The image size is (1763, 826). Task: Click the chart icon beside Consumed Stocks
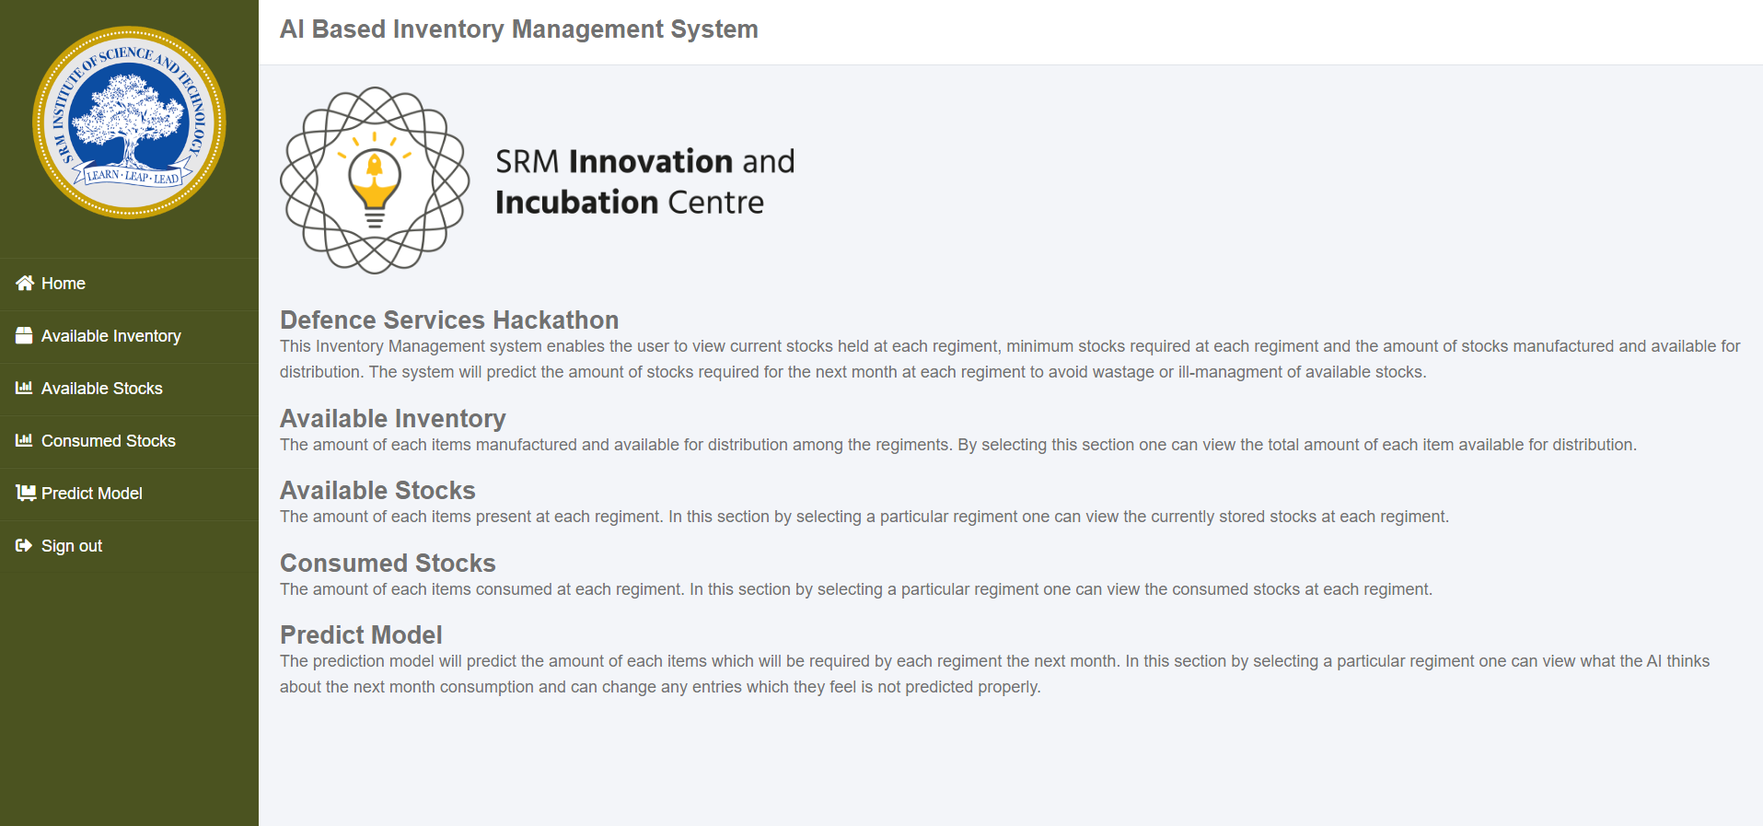click(x=24, y=440)
